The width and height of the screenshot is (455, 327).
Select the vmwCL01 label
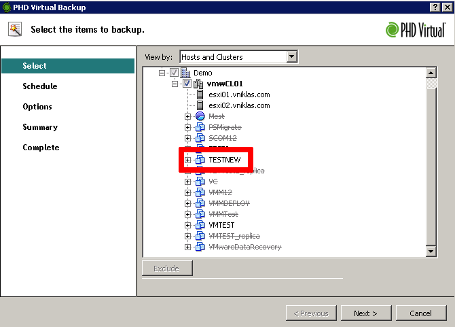[x=225, y=84]
